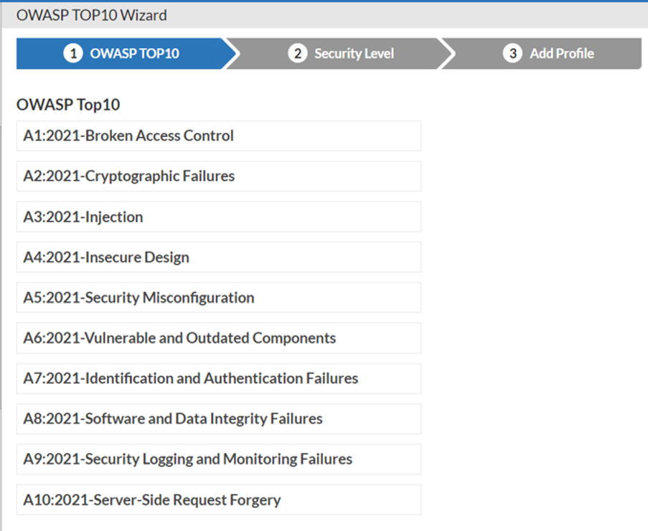Click the step 1 number circle icon
This screenshot has width=648, height=531.
(x=72, y=53)
